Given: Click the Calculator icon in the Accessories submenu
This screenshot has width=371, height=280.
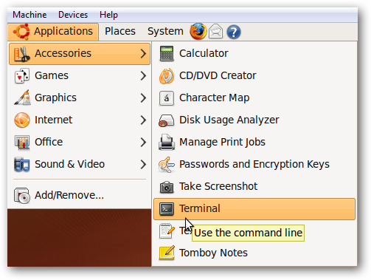Looking at the screenshot, I should (x=167, y=53).
